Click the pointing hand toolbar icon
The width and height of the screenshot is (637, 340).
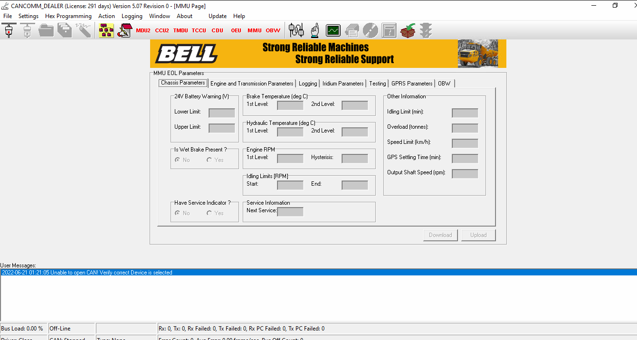[x=314, y=30]
